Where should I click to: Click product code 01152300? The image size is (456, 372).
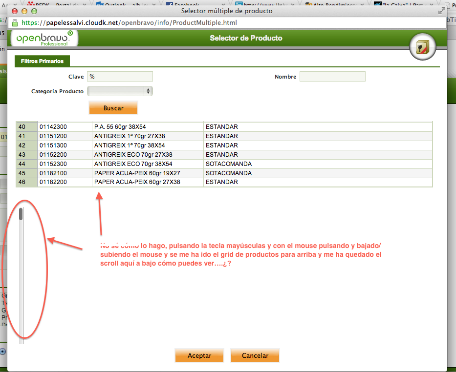coord(53,164)
